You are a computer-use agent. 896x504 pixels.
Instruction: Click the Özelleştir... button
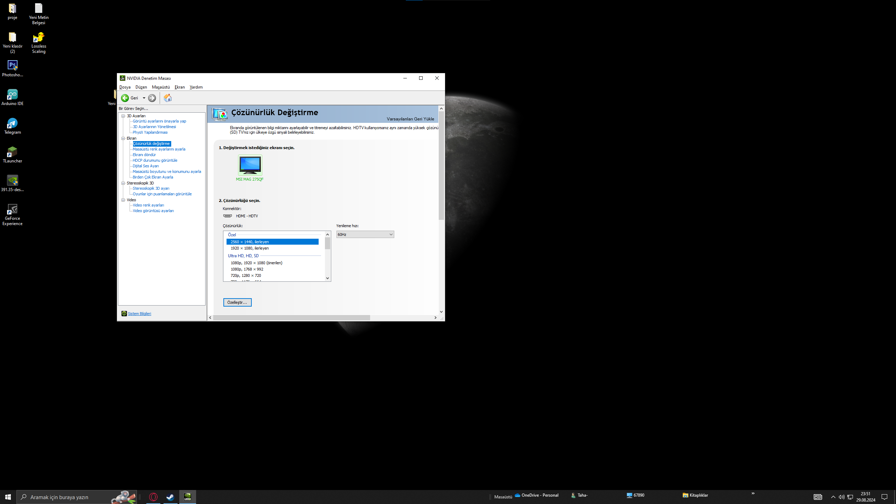coord(237,302)
